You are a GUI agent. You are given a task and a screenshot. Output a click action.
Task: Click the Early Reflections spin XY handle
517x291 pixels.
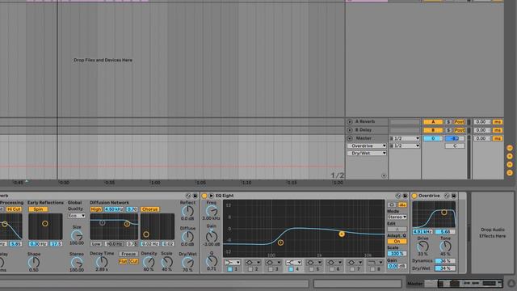[45, 223]
